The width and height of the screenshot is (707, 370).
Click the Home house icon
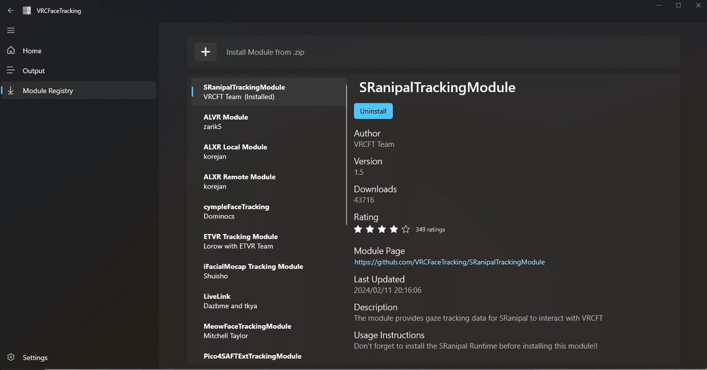point(11,51)
